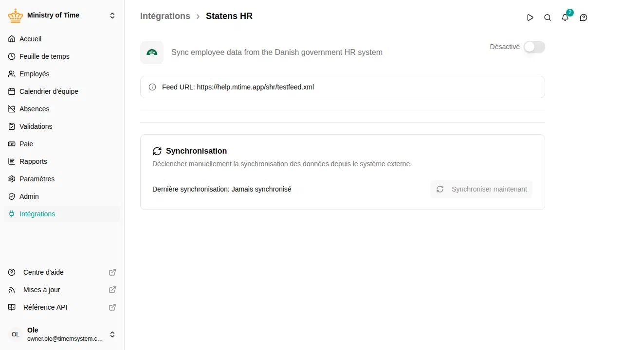
Task: Click the Statens HR integration logo
Action: pyautogui.click(x=152, y=52)
